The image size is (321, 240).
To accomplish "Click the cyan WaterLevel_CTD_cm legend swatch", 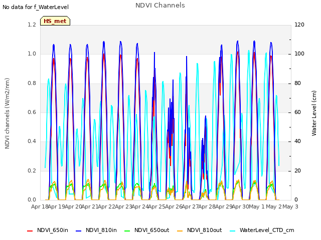I will [x=233, y=231].
